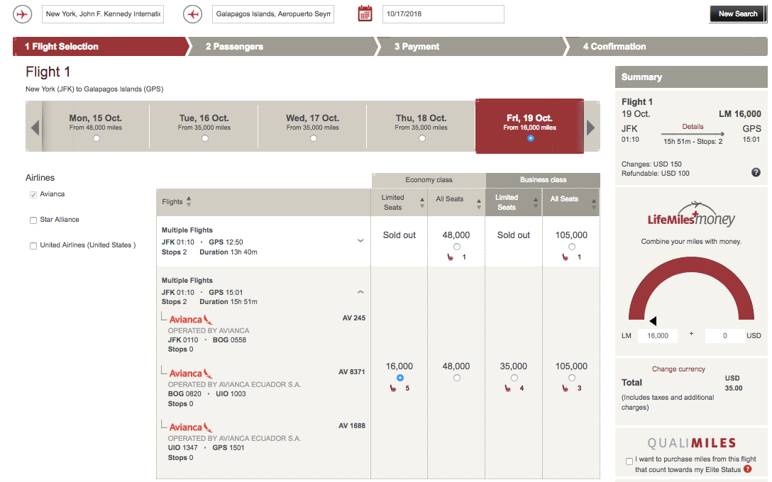Enable the Star Alliance airline filter

[33, 220]
